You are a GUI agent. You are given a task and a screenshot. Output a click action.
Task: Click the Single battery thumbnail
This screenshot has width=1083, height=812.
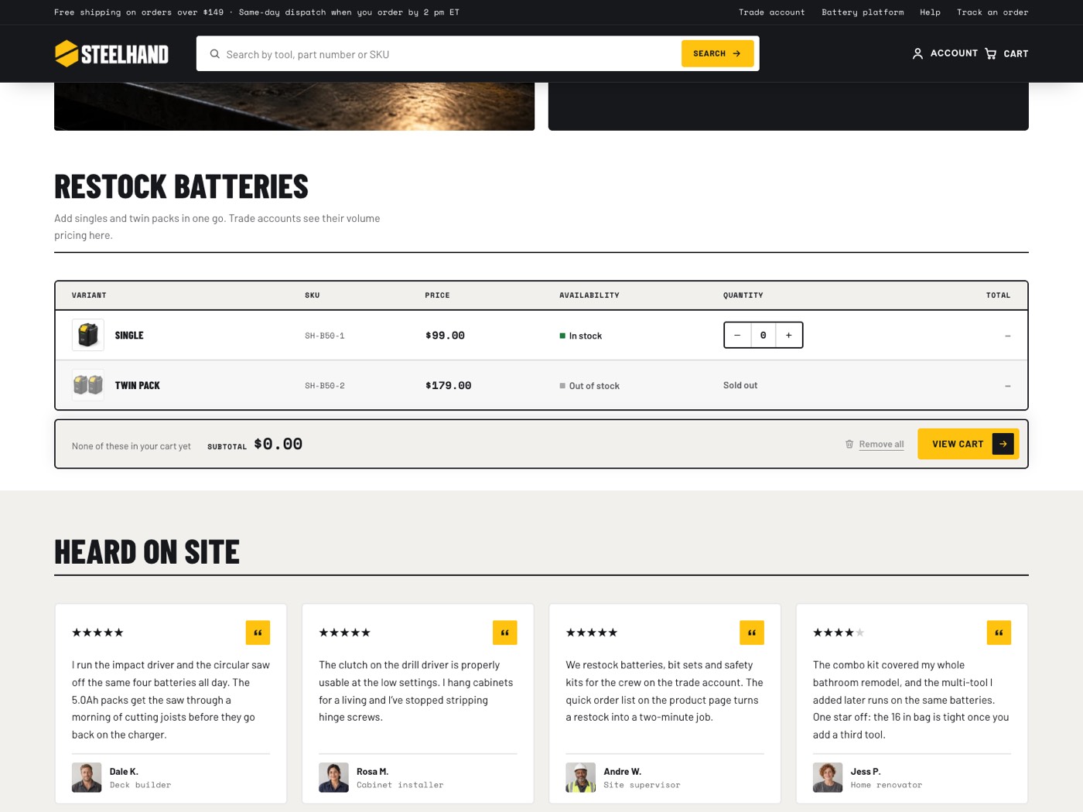pyautogui.click(x=88, y=335)
